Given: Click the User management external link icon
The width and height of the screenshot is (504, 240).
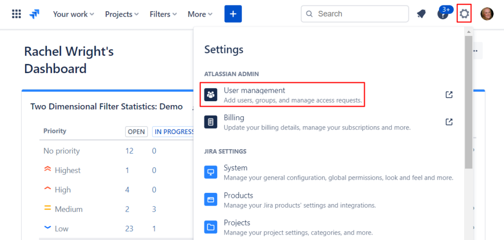Looking at the screenshot, I should pos(449,95).
